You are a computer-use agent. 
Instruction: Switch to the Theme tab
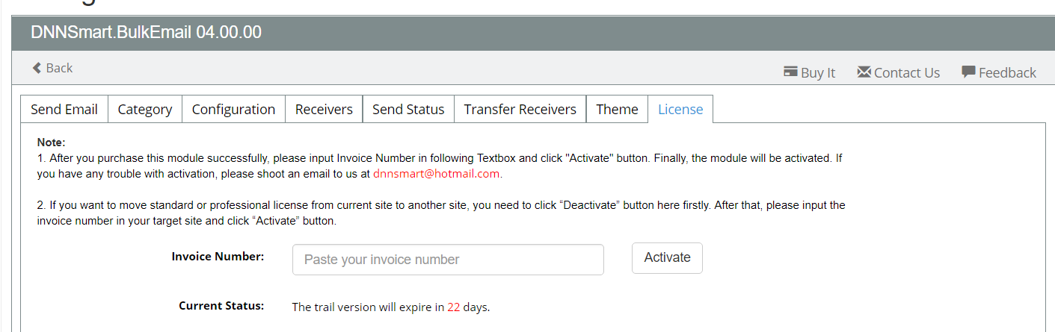617,109
